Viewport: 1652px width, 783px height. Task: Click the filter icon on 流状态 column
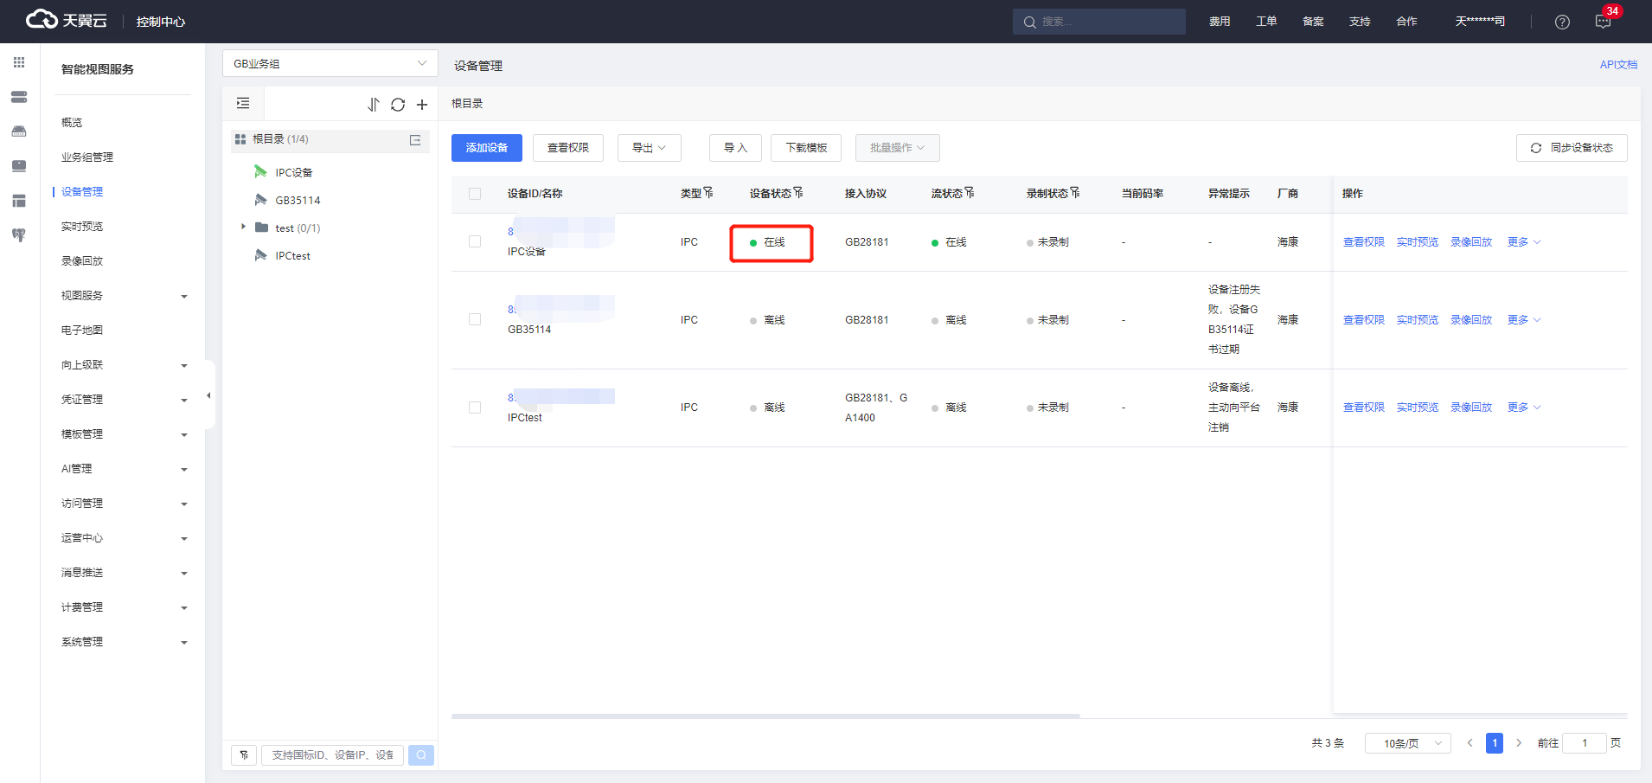[970, 192]
